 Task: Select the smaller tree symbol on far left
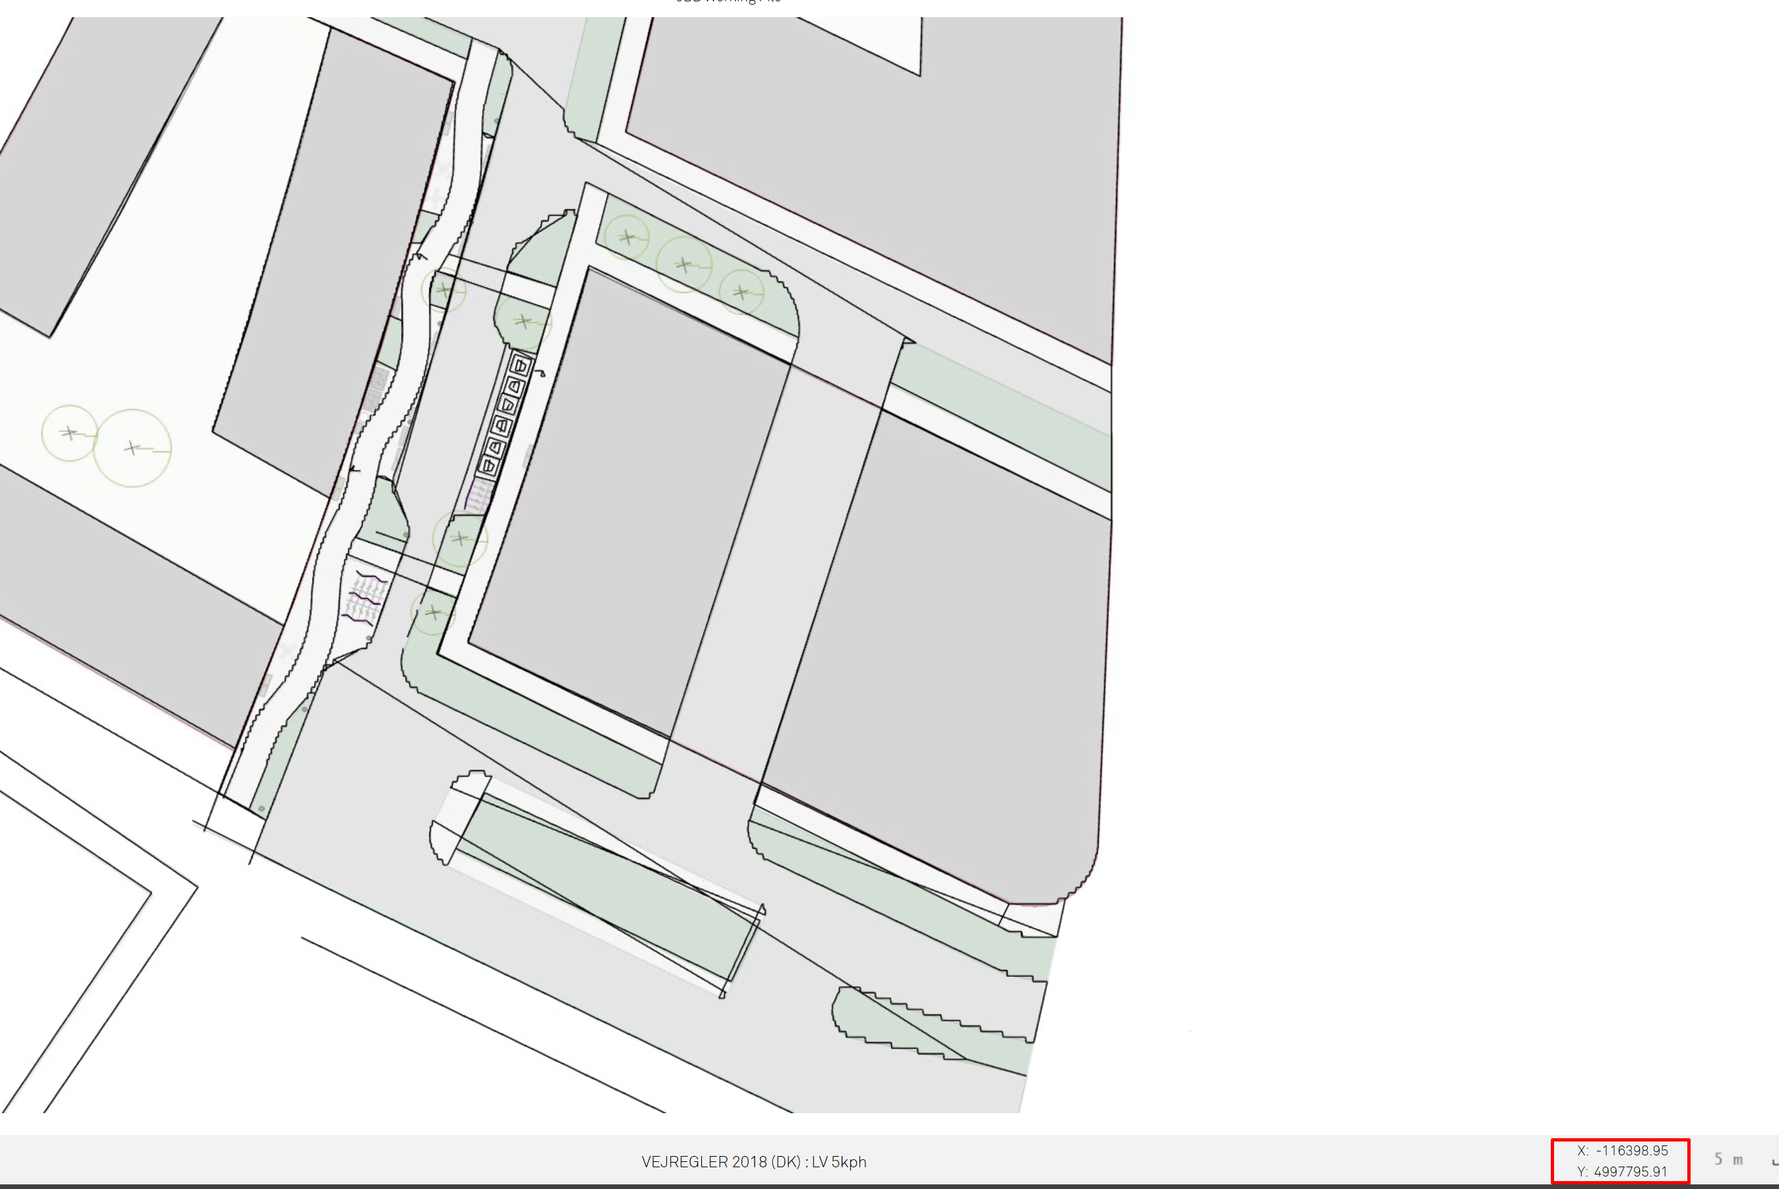pyautogui.click(x=69, y=433)
